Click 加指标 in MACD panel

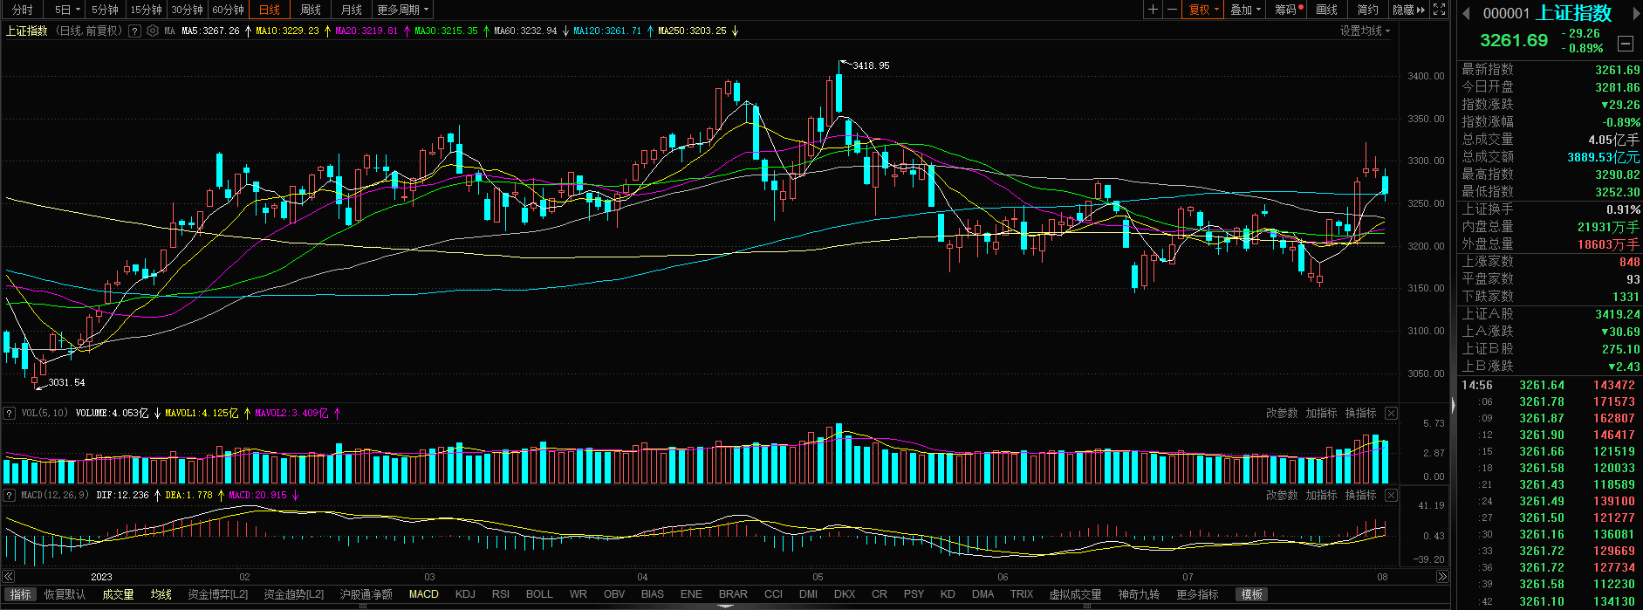coord(1321,495)
